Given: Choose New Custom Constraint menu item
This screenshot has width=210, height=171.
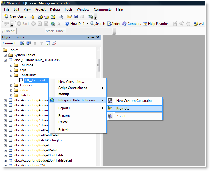Looking at the screenshot, I should point(134,101).
